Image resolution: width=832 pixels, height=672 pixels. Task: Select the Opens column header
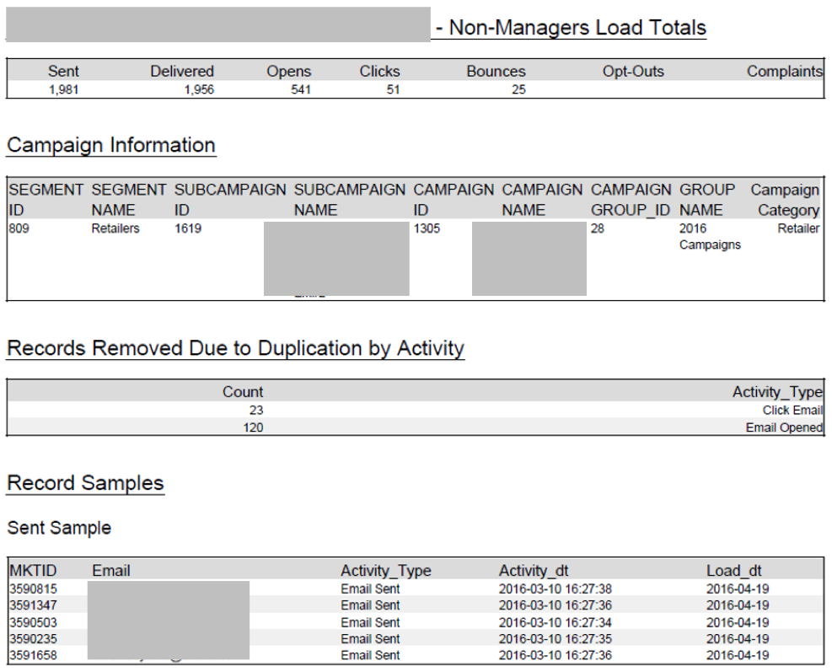[x=288, y=72]
